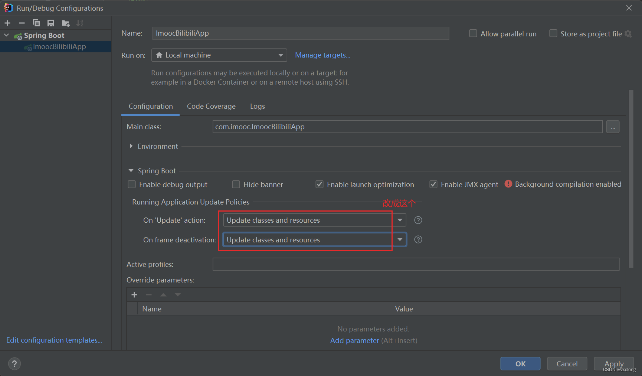Click the IntelliJ logo in the title bar

(8, 8)
